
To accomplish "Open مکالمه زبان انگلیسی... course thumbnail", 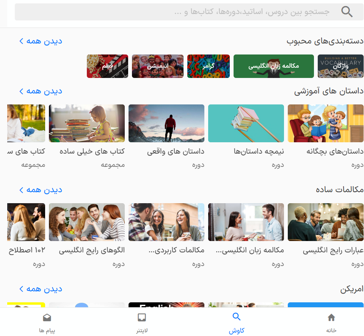I will 246,222.
